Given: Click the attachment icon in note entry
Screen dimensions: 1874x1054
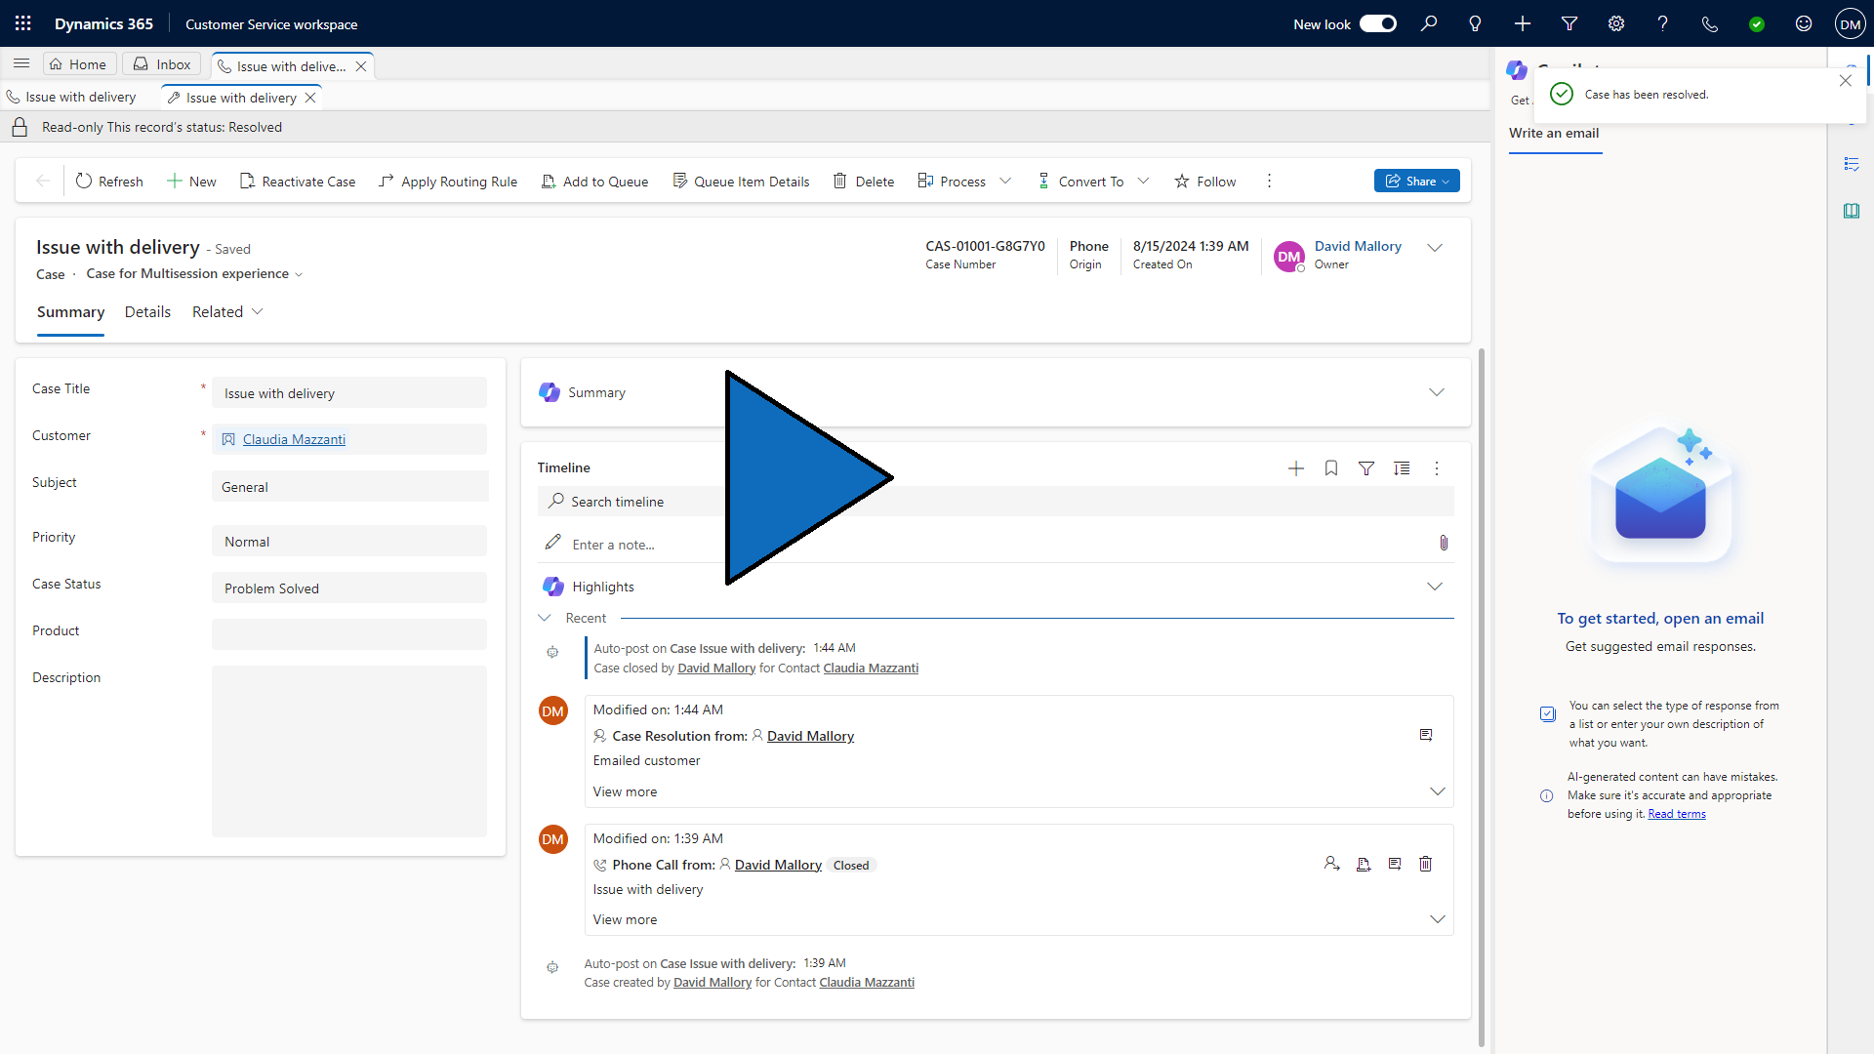Looking at the screenshot, I should click(x=1443, y=543).
